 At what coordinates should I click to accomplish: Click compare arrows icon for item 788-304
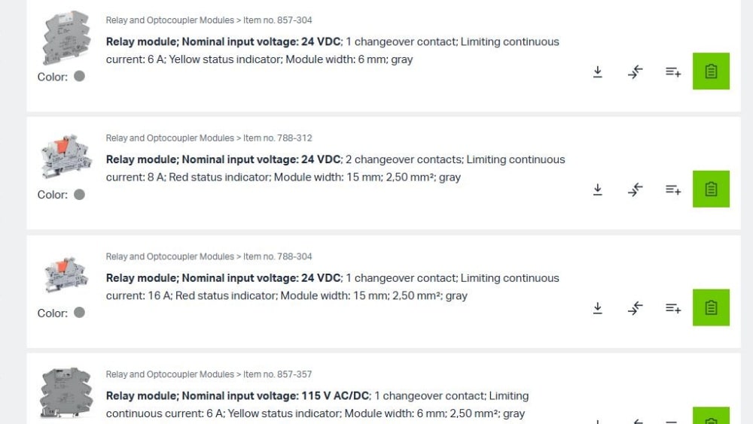pos(635,308)
